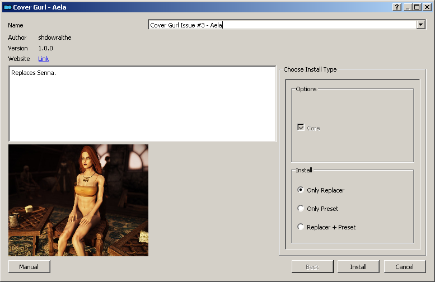Maximize the Cover Gurl - Aela window
Image resolution: width=435 pixels, height=282 pixels.
pyautogui.click(x=417, y=7)
